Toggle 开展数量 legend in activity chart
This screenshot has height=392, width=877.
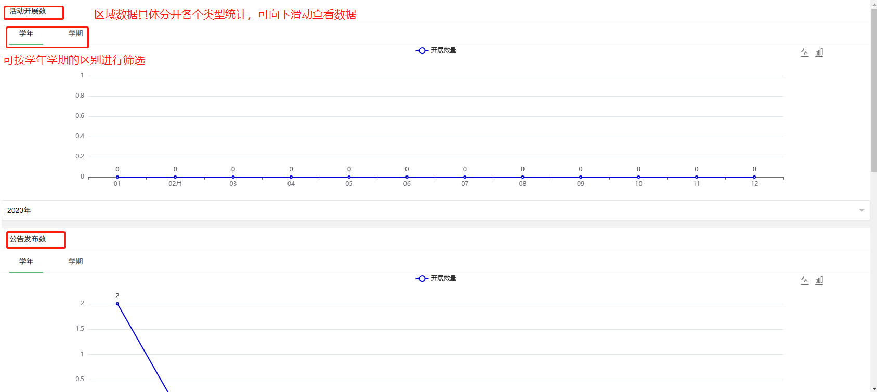[x=436, y=50]
